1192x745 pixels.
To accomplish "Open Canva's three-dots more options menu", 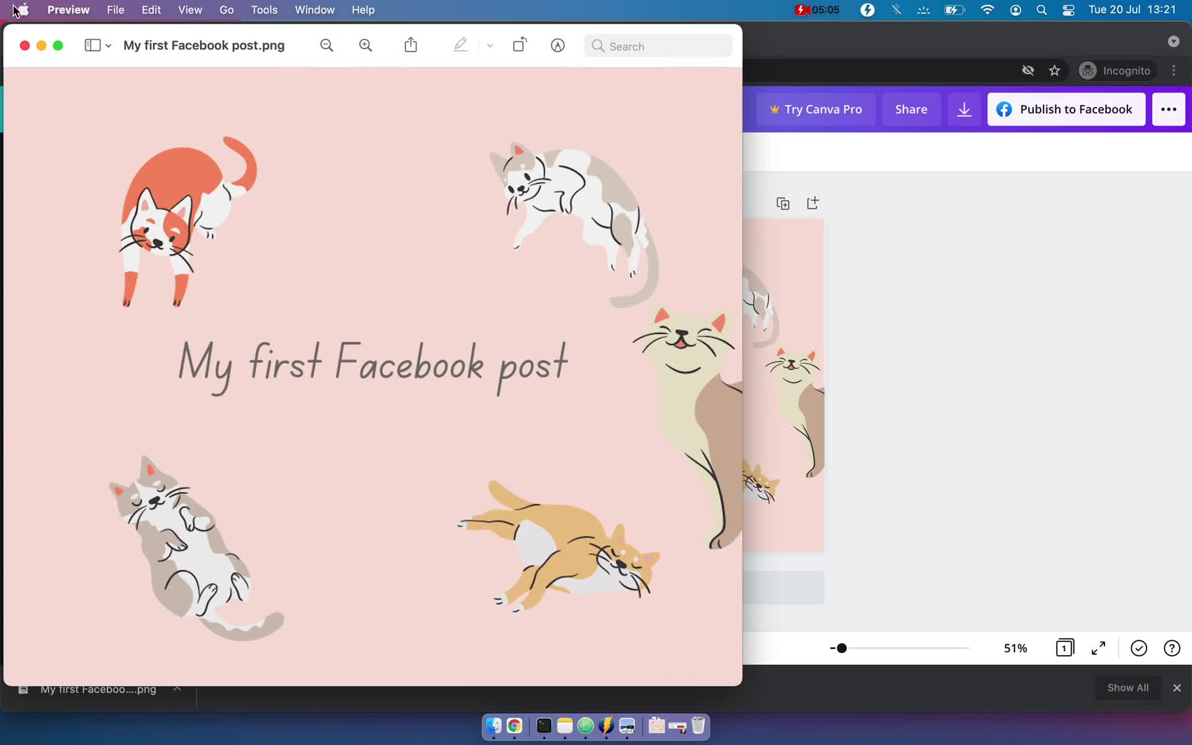I will click(x=1168, y=109).
